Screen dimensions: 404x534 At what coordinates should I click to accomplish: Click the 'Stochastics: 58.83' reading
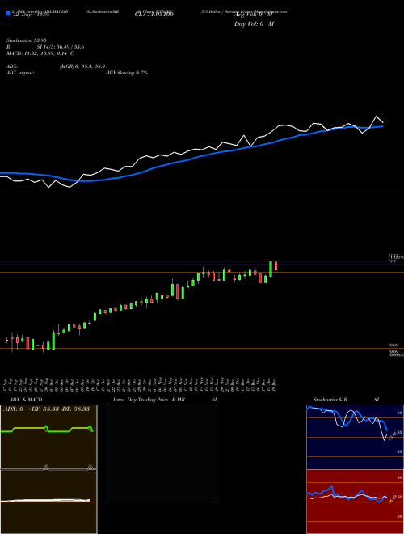(27, 41)
